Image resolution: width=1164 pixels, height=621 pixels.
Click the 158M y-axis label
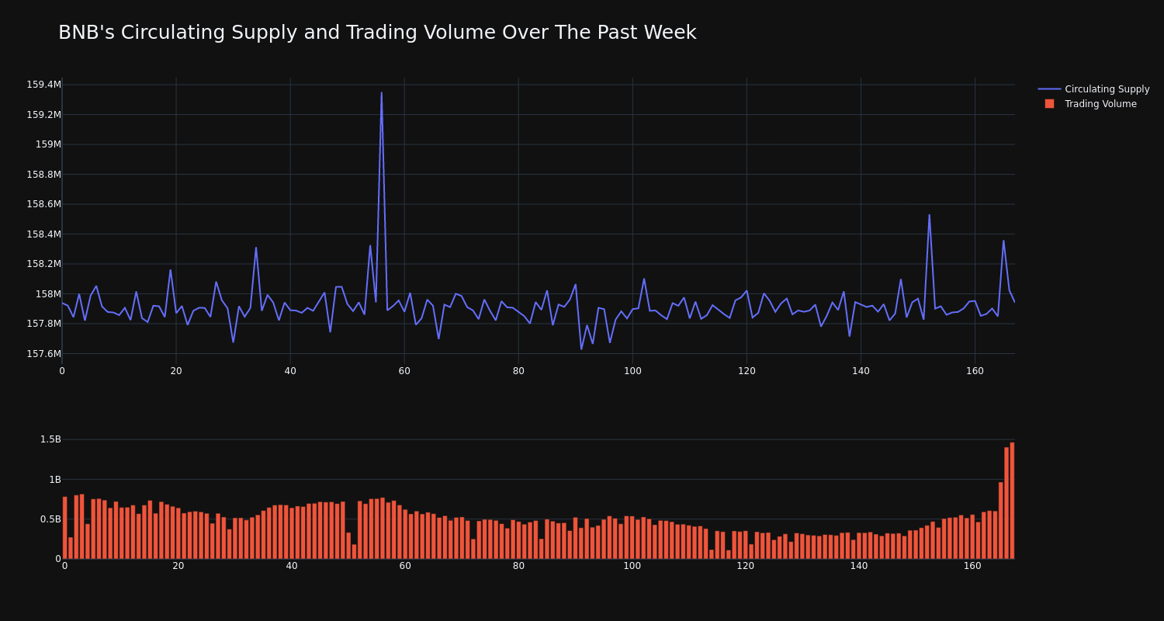[48, 294]
